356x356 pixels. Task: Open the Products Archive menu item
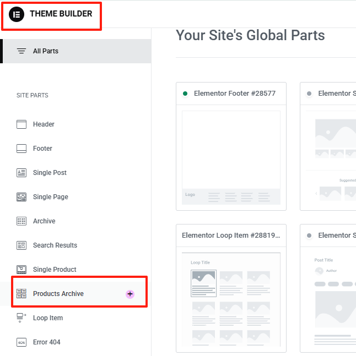click(58, 294)
